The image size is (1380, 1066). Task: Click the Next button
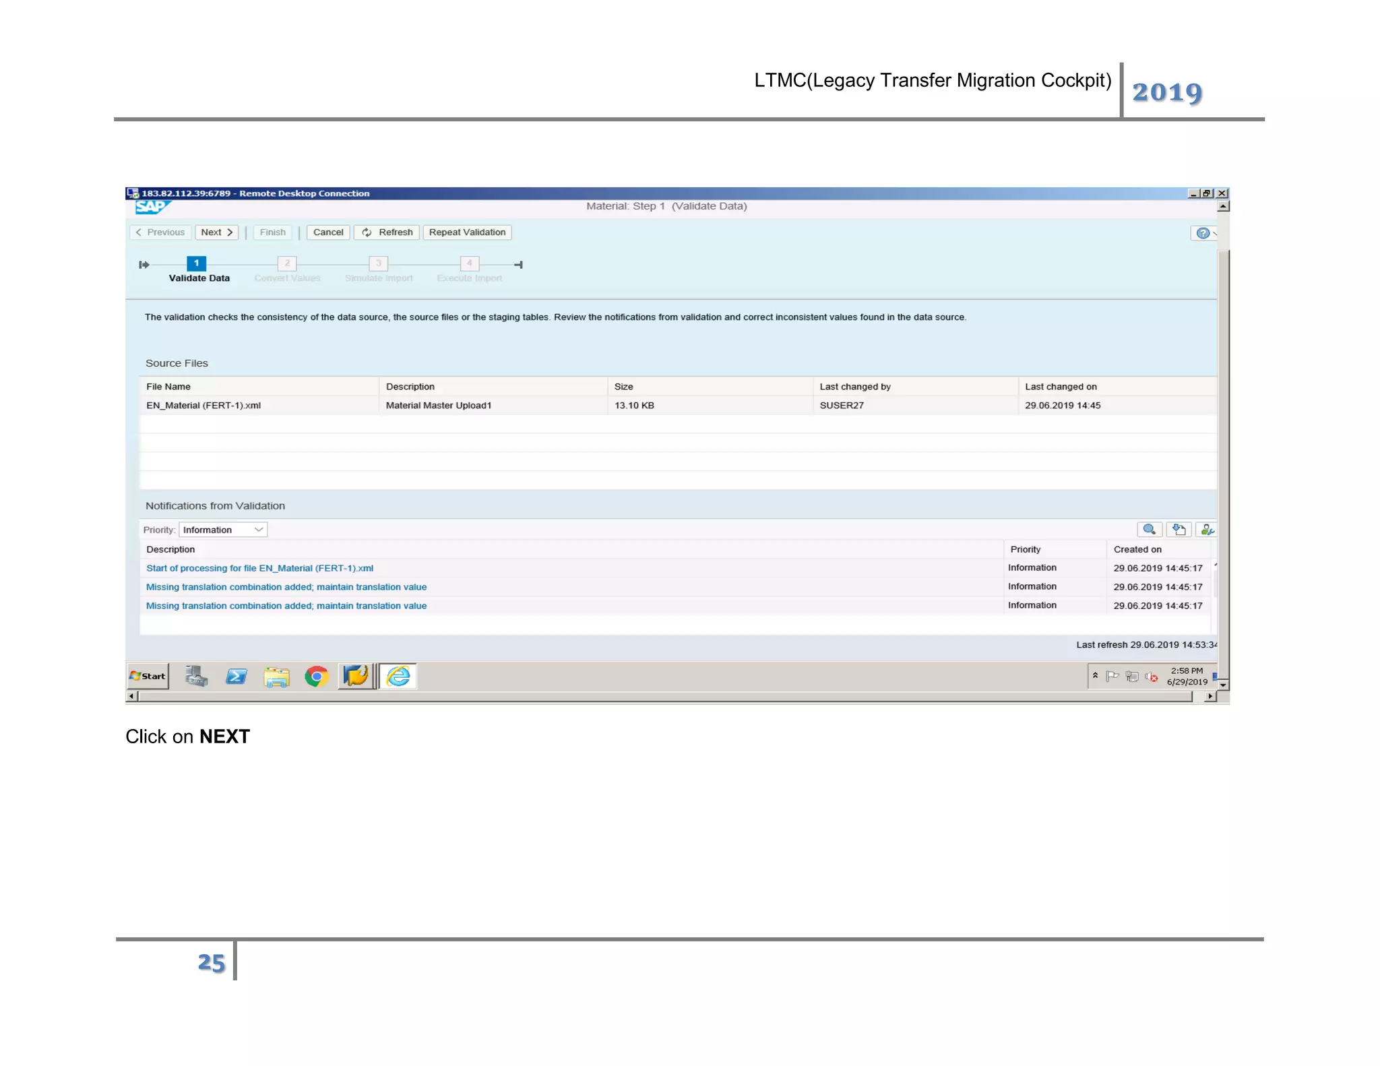click(x=216, y=232)
